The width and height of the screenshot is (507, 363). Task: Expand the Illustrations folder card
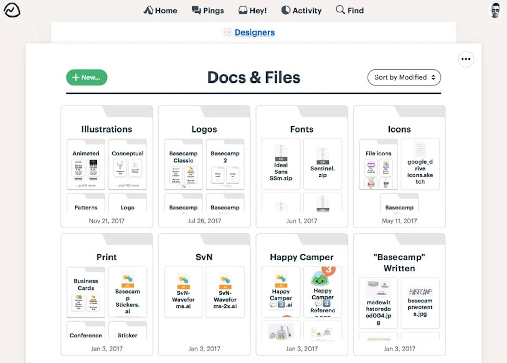108,128
